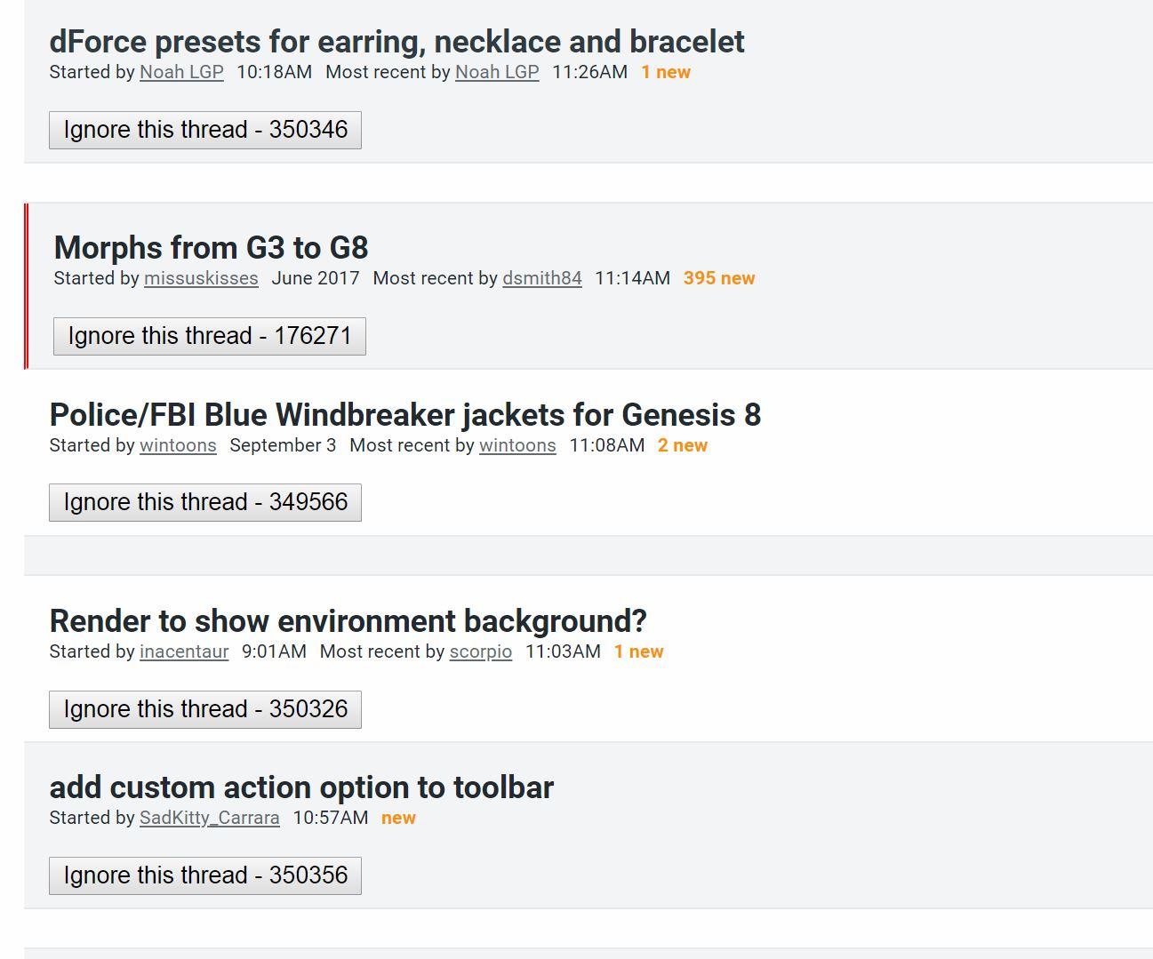This screenshot has width=1153, height=959.
Task: Open scorpio user profile link
Action: 481,651
